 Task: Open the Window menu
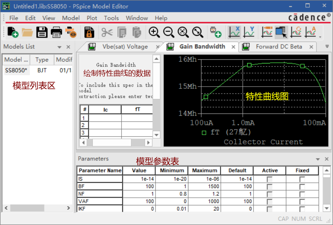(137, 18)
